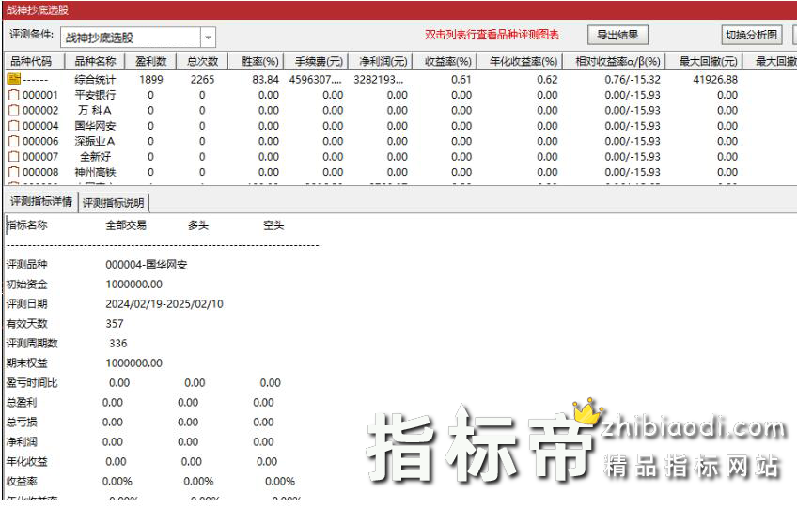The height and width of the screenshot is (508, 797).
Task: Sort by the 品种代码 column header
Action: [31, 62]
